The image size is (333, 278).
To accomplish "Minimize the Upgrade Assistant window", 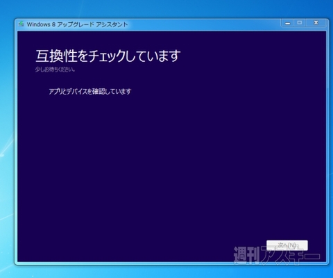I will (288, 23).
